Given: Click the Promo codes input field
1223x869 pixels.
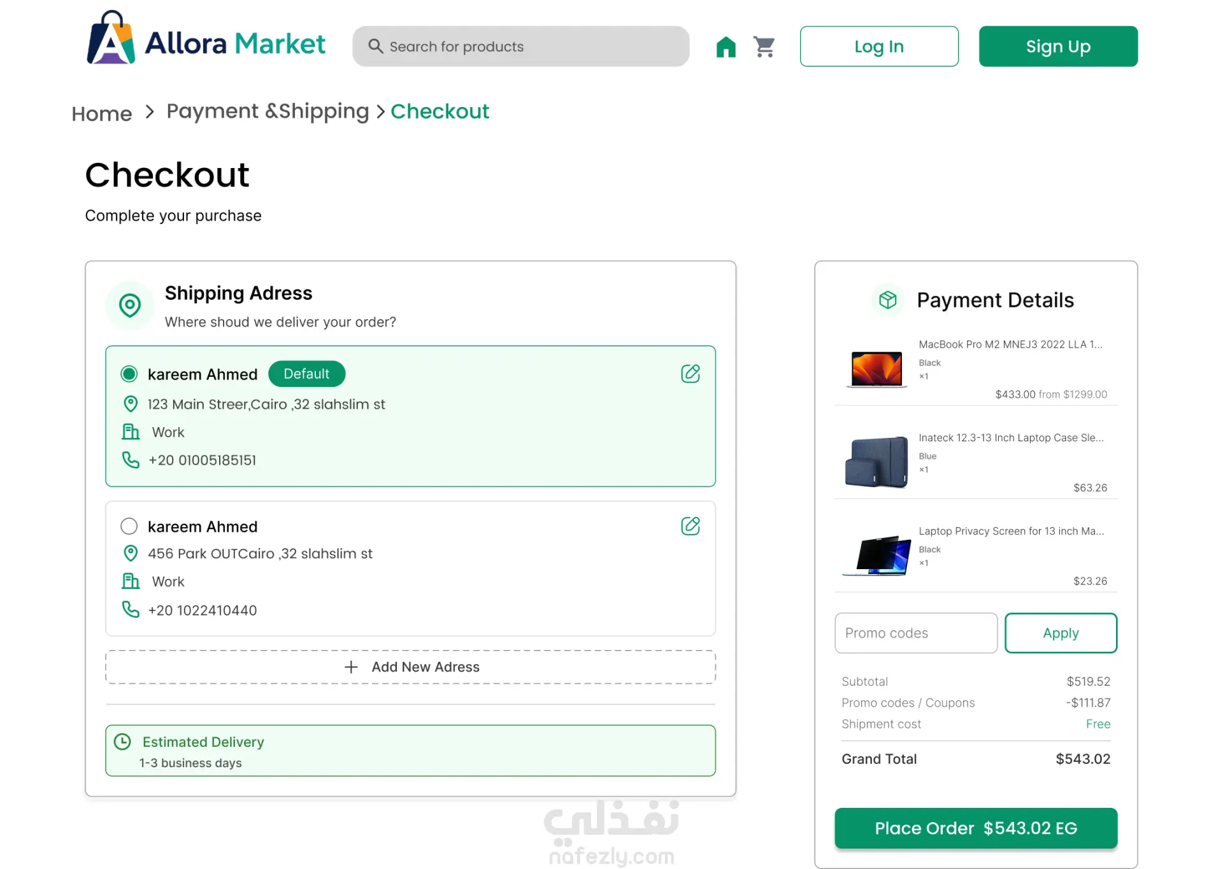Looking at the screenshot, I should [x=916, y=633].
